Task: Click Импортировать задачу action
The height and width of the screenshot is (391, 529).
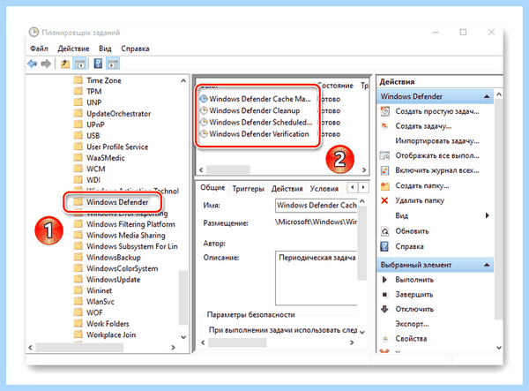Action: (x=437, y=141)
